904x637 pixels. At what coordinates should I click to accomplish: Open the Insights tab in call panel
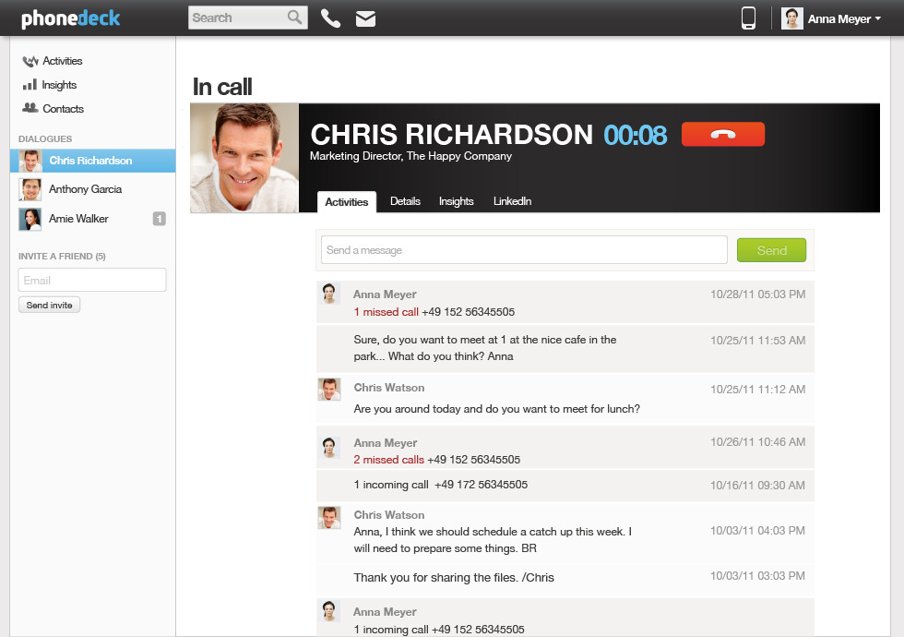point(456,201)
